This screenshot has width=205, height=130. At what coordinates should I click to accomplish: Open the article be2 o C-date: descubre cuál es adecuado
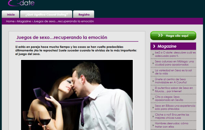click(x=175, y=54)
